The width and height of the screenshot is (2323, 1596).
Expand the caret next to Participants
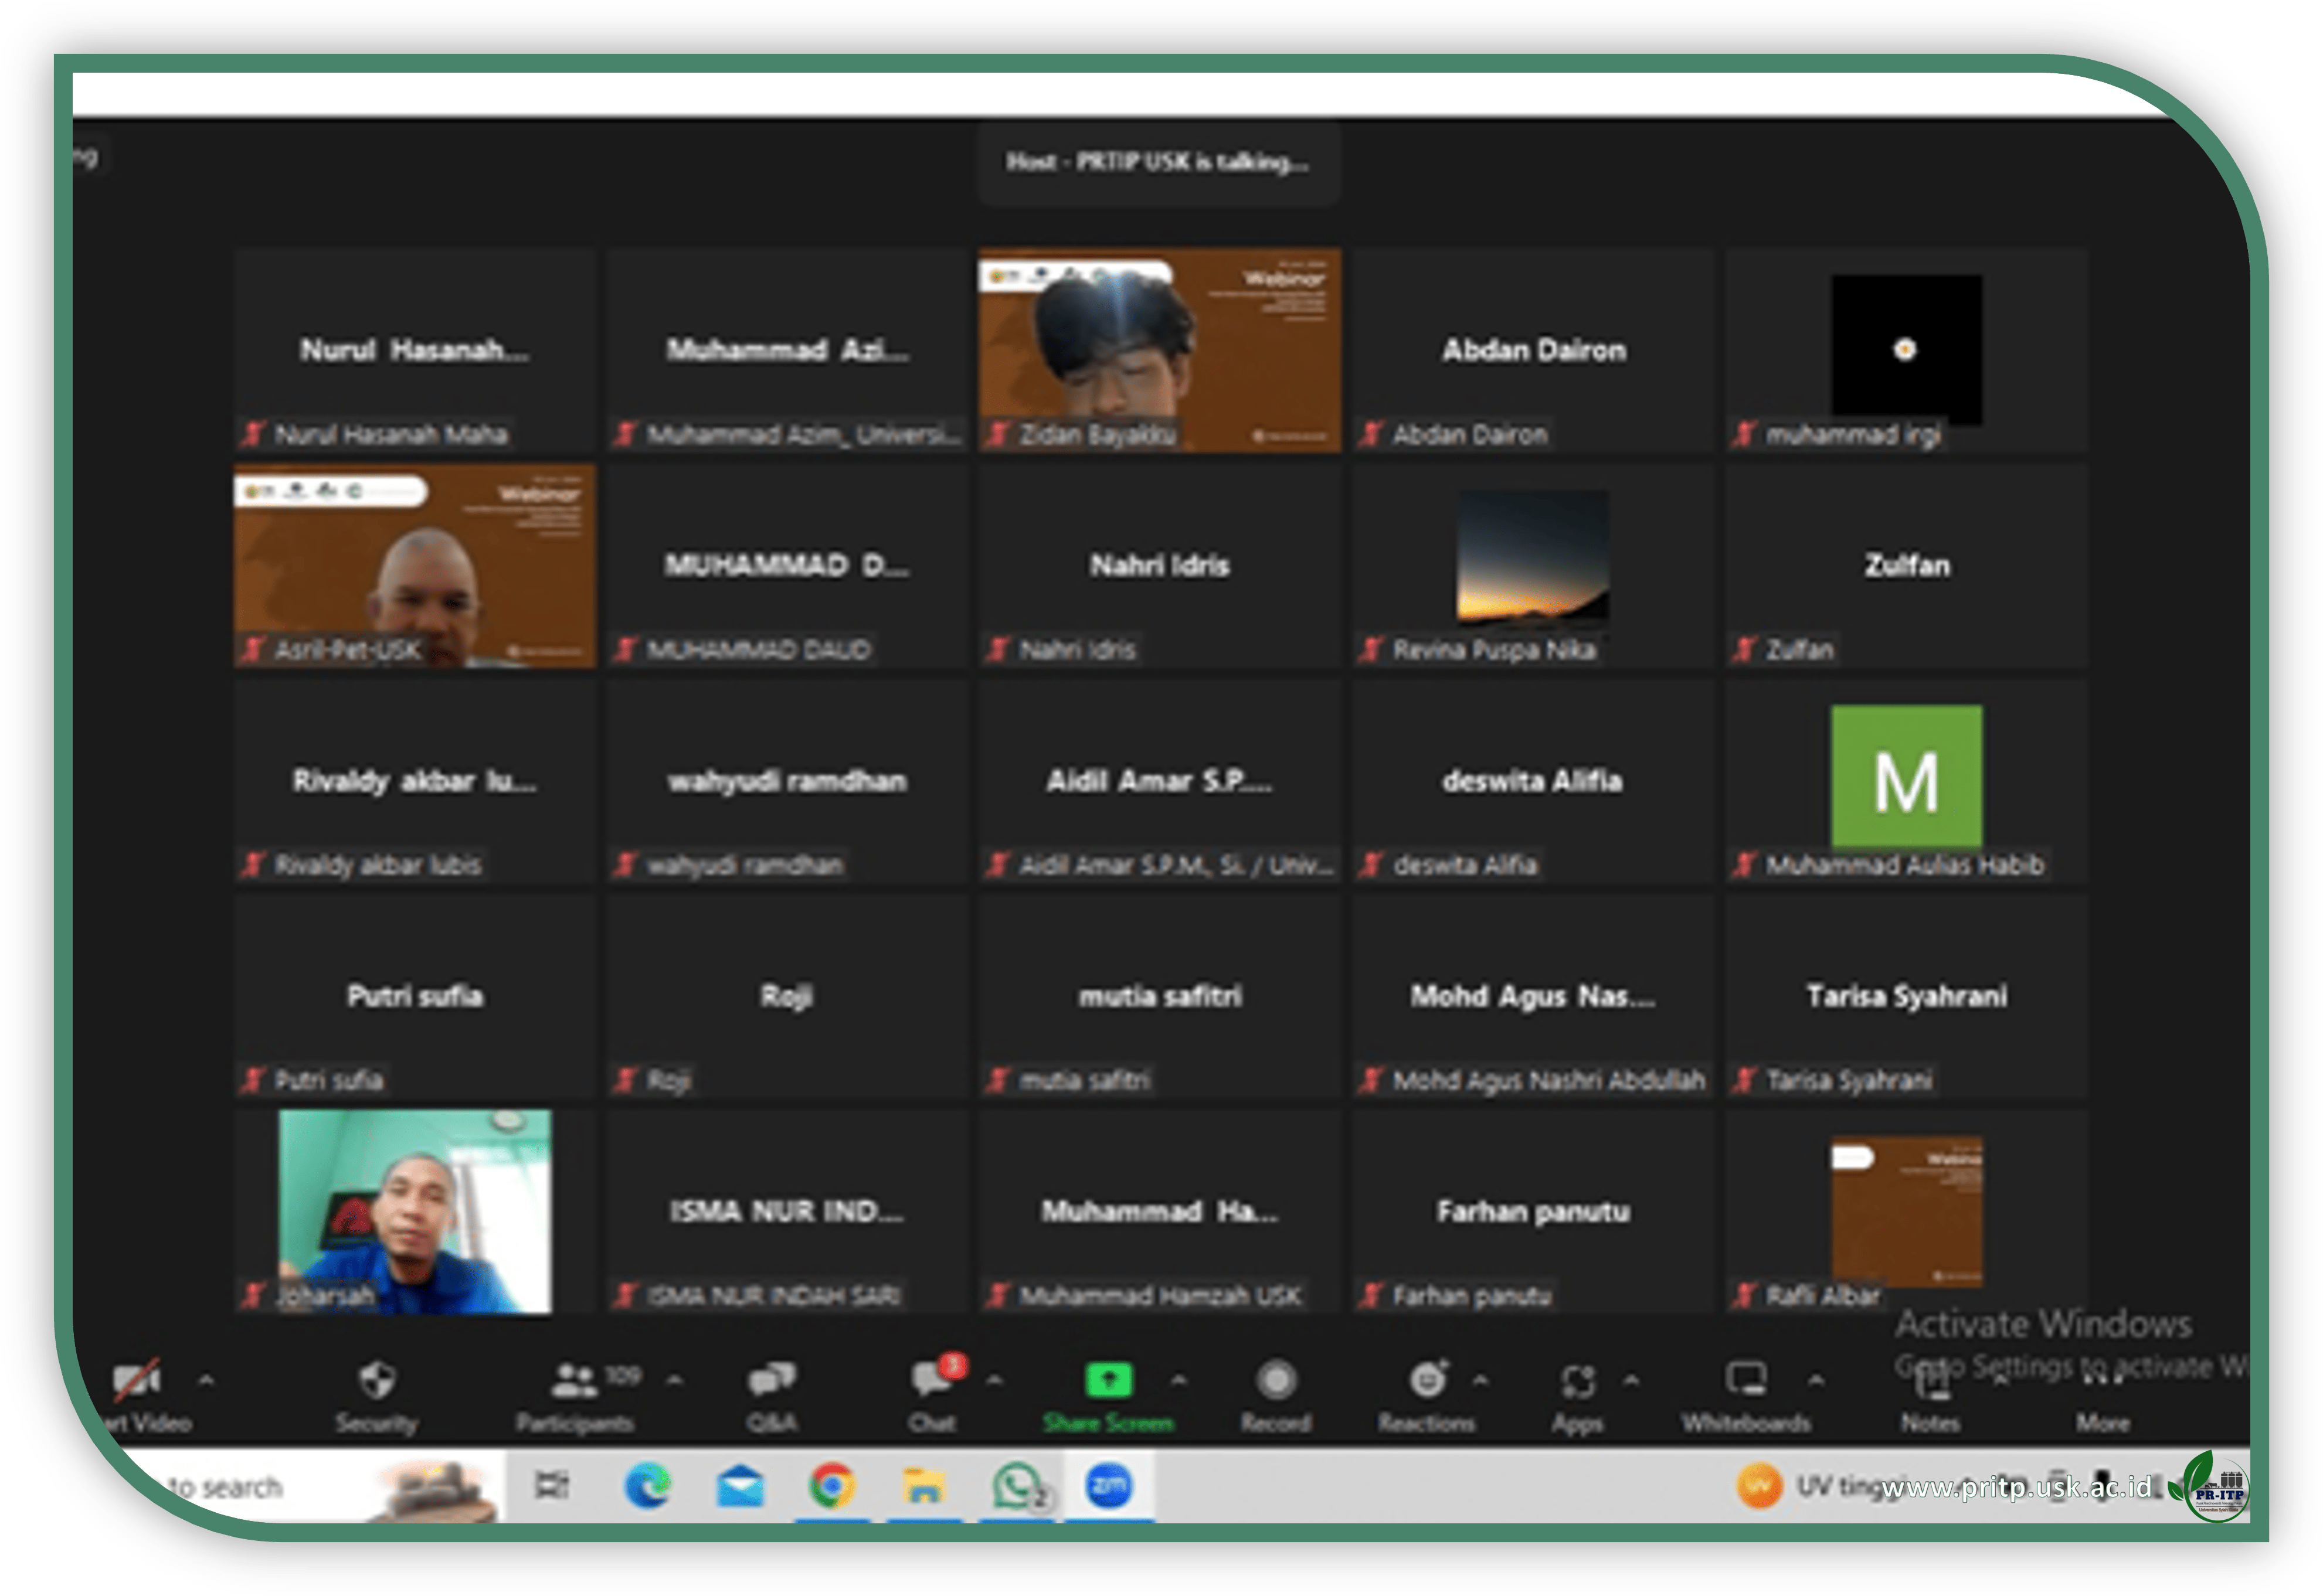pos(675,1380)
